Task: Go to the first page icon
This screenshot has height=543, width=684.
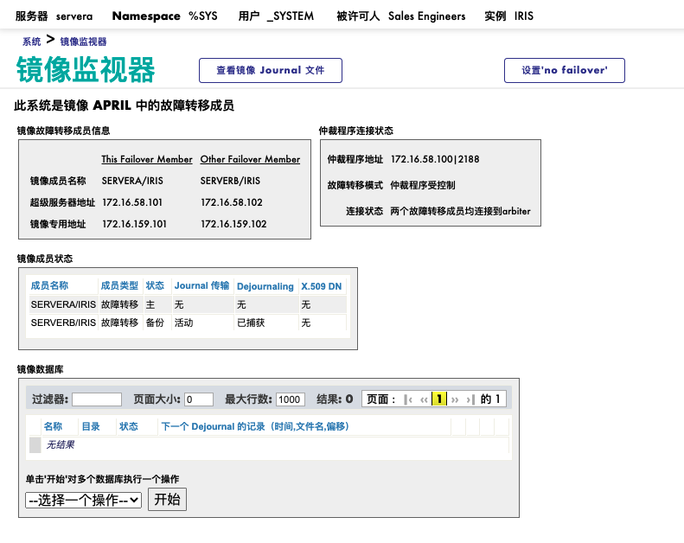Action: click(x=409, y=399)
